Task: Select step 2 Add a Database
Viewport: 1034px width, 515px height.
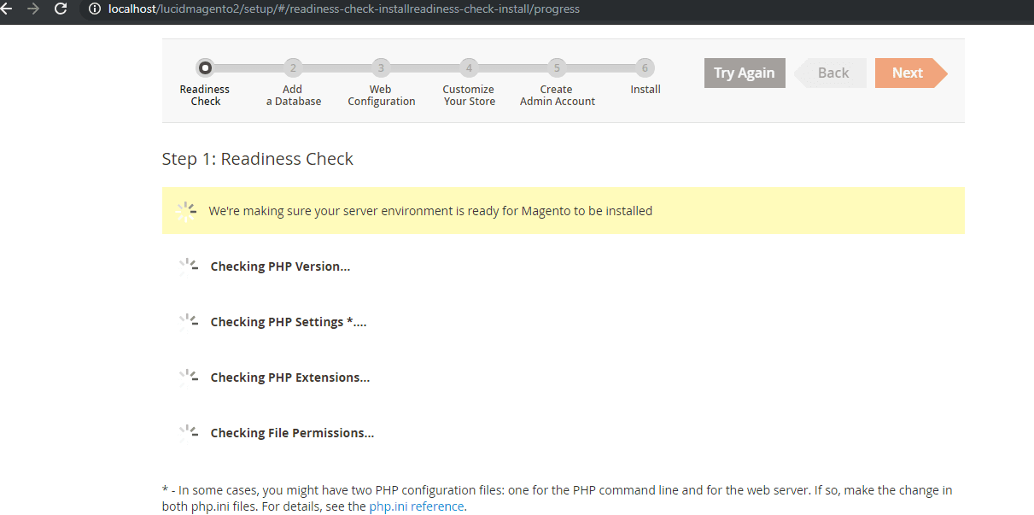Action: coord(293,68)
